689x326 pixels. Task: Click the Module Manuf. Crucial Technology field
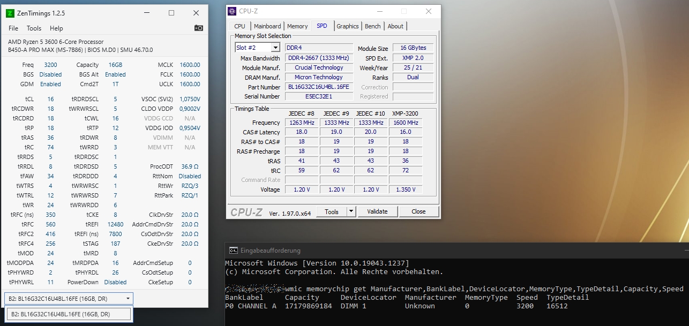(319, 67)
